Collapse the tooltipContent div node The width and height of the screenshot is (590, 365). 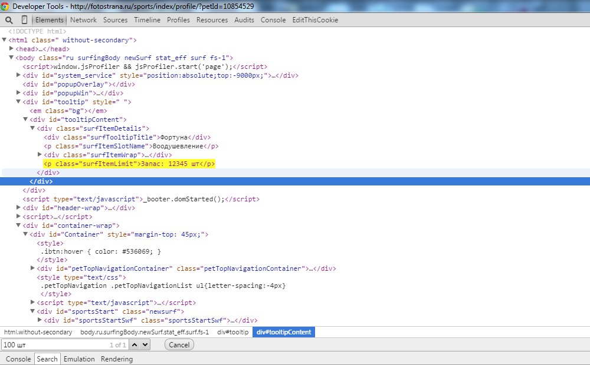pyautogui.click(x=25, y=119)
